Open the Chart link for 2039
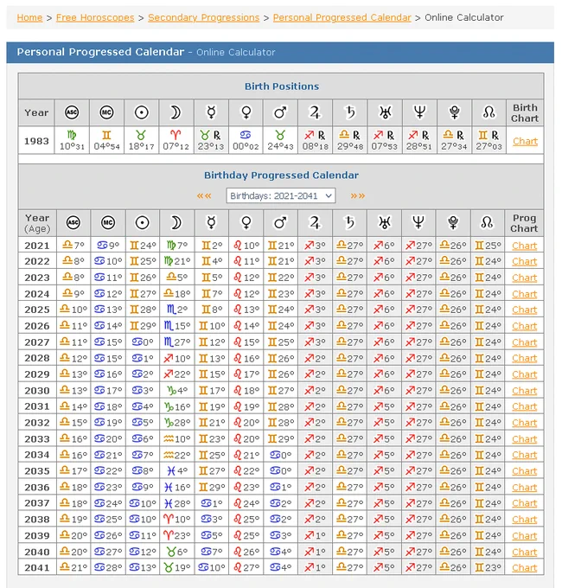This screenshot has width=562, height=588. pyautogui.click(x=525, y=535)
